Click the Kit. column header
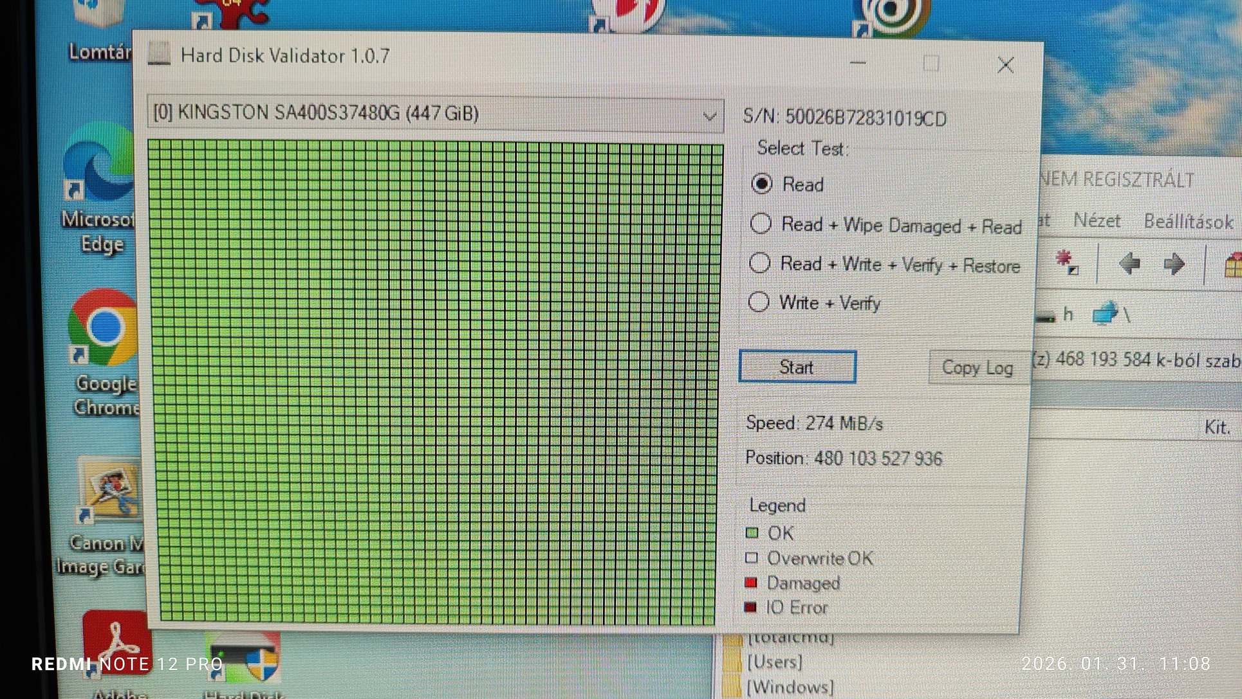 tap(1216, 428)
